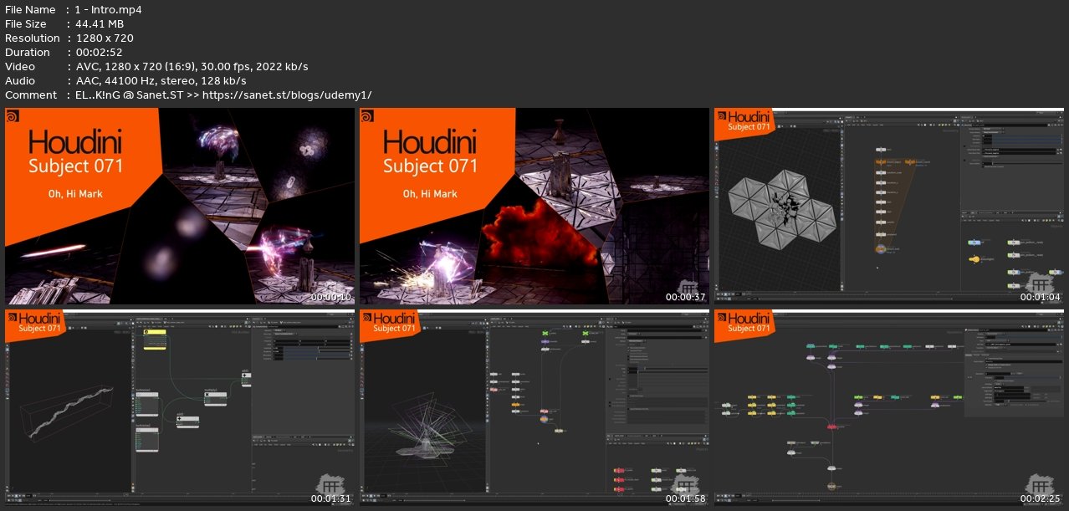This screenshot has width=1069, height=511.
Task: Click the Houdini logo in the 00:02:25 thumbnail
Action: (x=721, y=317)
